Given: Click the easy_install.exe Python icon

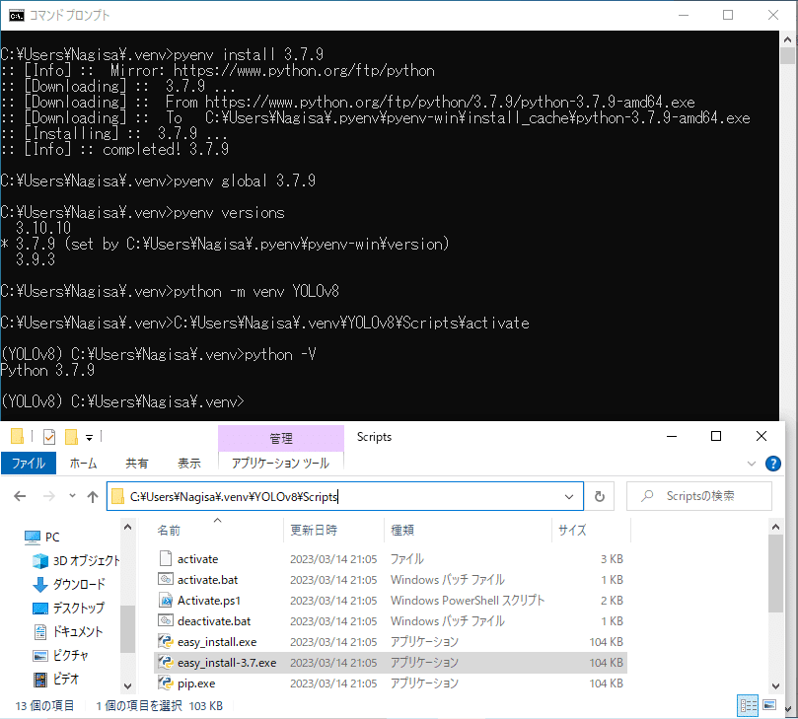Looking at the screenshot, I should coord(166,642).
